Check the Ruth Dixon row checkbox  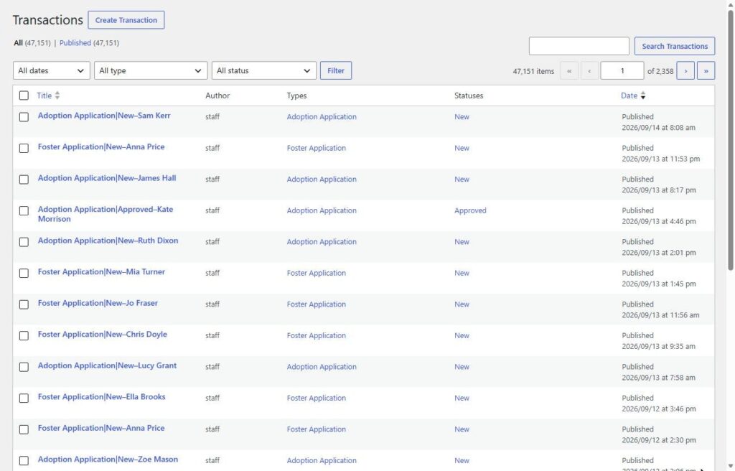pyautogui.click(x=24, y=242)
